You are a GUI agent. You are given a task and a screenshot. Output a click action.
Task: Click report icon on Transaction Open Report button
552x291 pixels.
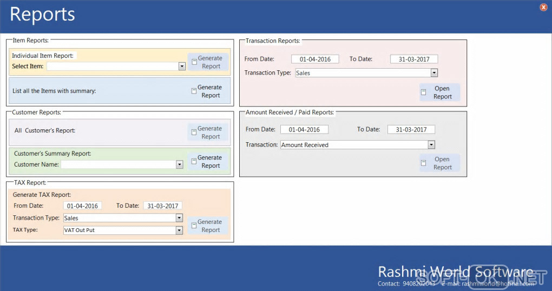(x=424, y=92)
